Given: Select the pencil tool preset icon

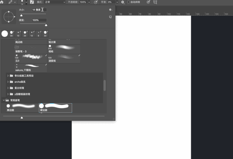Looking at the screenshot, I should pos(11,2).
